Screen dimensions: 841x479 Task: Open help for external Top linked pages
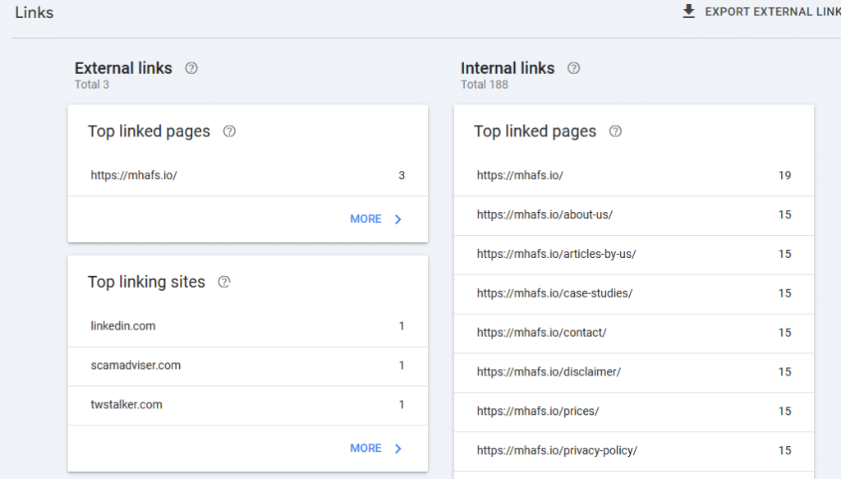click(x=229, y=131)
